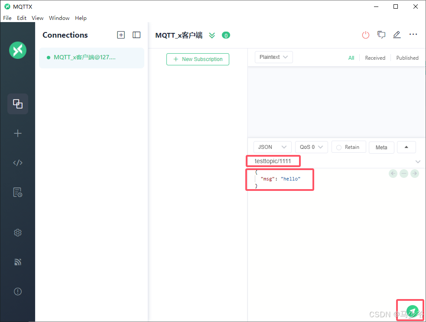Toggle the Retain radio option
This screenshot has height=322, width=426.
tap(348, 147)
